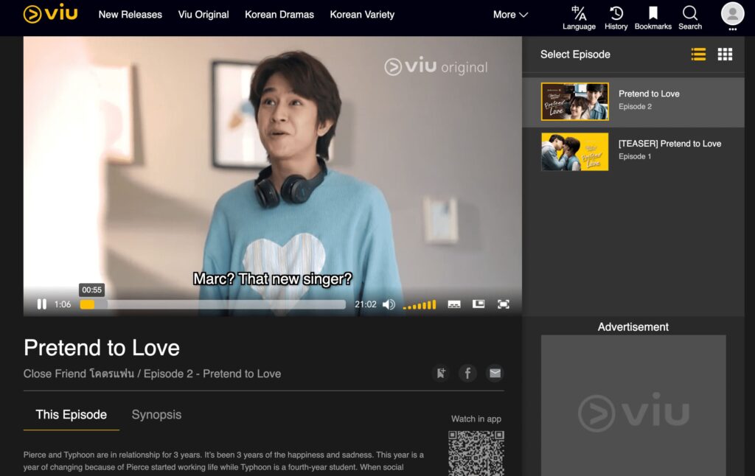Switch episode list to grid view
The image size is (755, 476).
[725, 55]
